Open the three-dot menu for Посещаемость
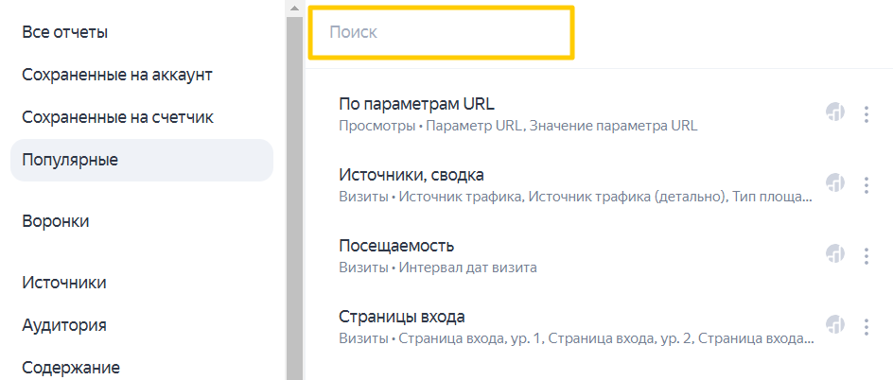 867,255
